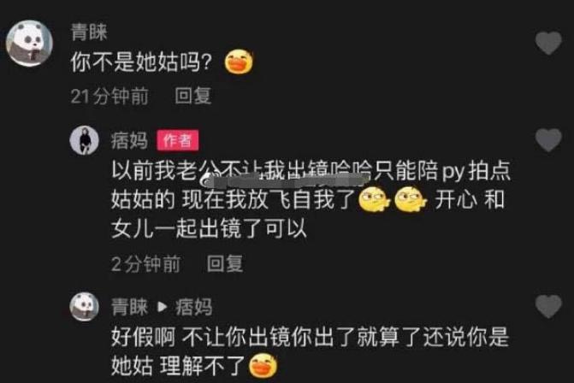574x383 pixels.
Task: Open 痞妈's profile avatar
Action: [84, 140]
